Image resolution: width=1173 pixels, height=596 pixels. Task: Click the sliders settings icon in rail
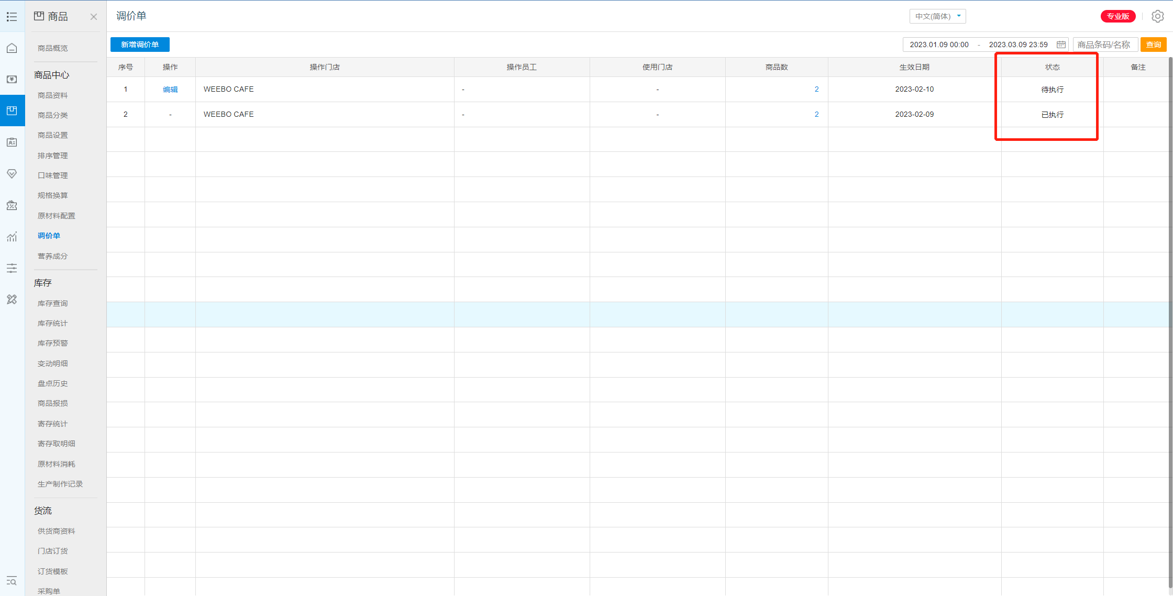(12, 268)
